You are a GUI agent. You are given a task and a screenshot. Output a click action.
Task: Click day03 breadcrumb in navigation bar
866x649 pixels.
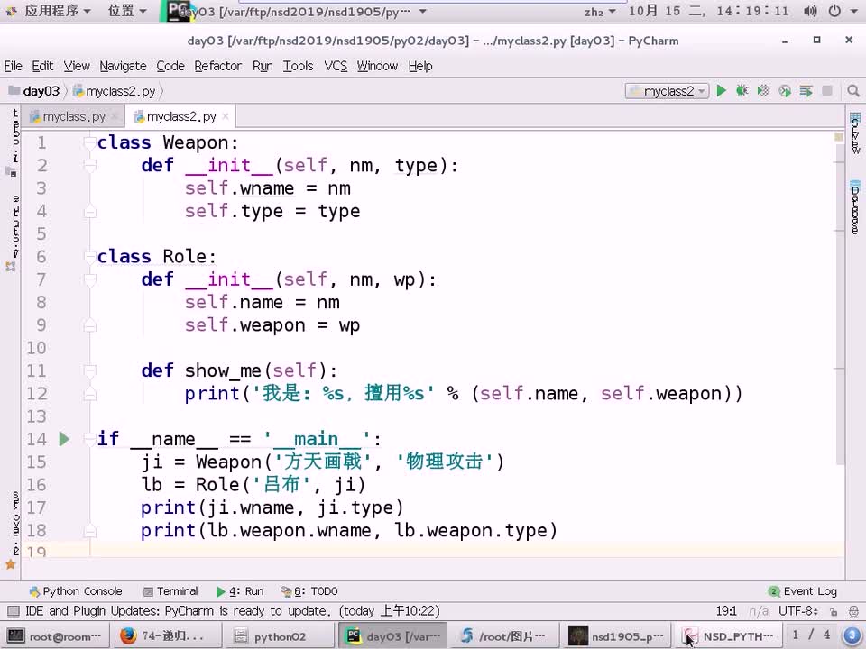pos(34,91)
